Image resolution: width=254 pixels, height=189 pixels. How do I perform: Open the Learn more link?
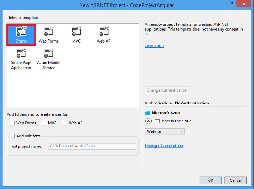154,45
